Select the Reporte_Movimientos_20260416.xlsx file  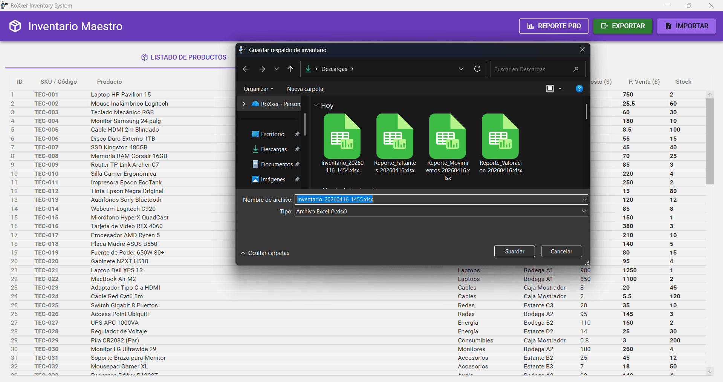coord(448,147)
